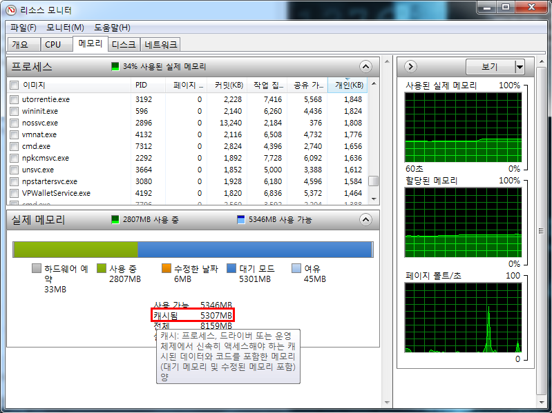Sort by the PID column header
The image size is (552, 413).
(149, 85)
